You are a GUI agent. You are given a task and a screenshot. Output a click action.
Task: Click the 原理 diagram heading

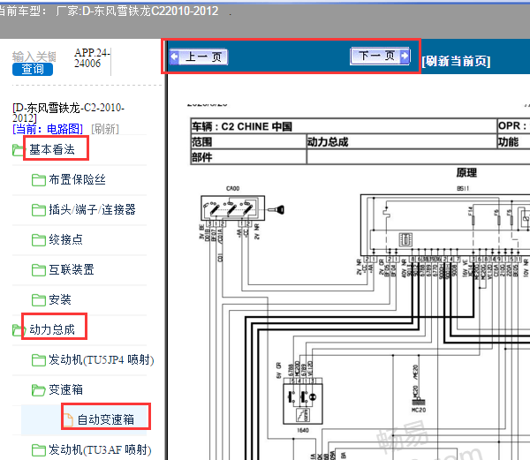pyautogui.click(x=466, y=172)
